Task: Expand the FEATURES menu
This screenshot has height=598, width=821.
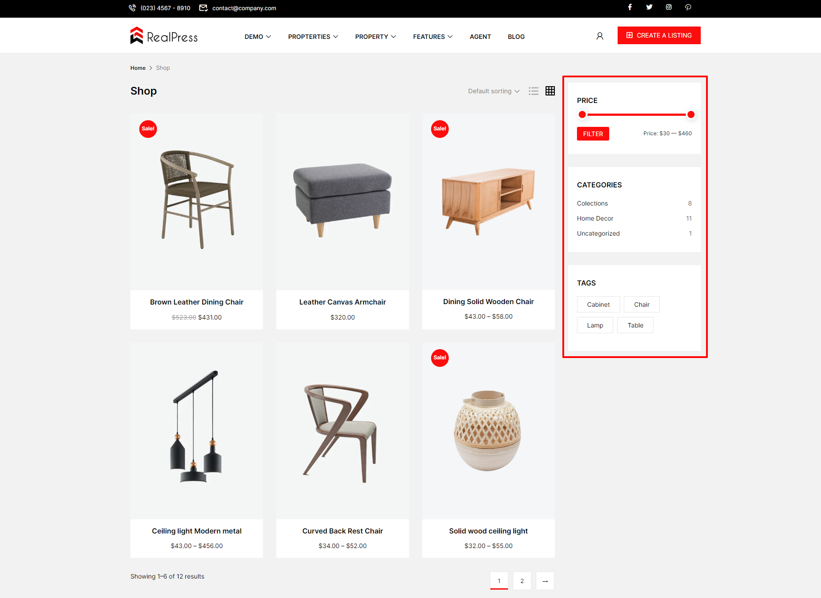Action: coord(433,37)
